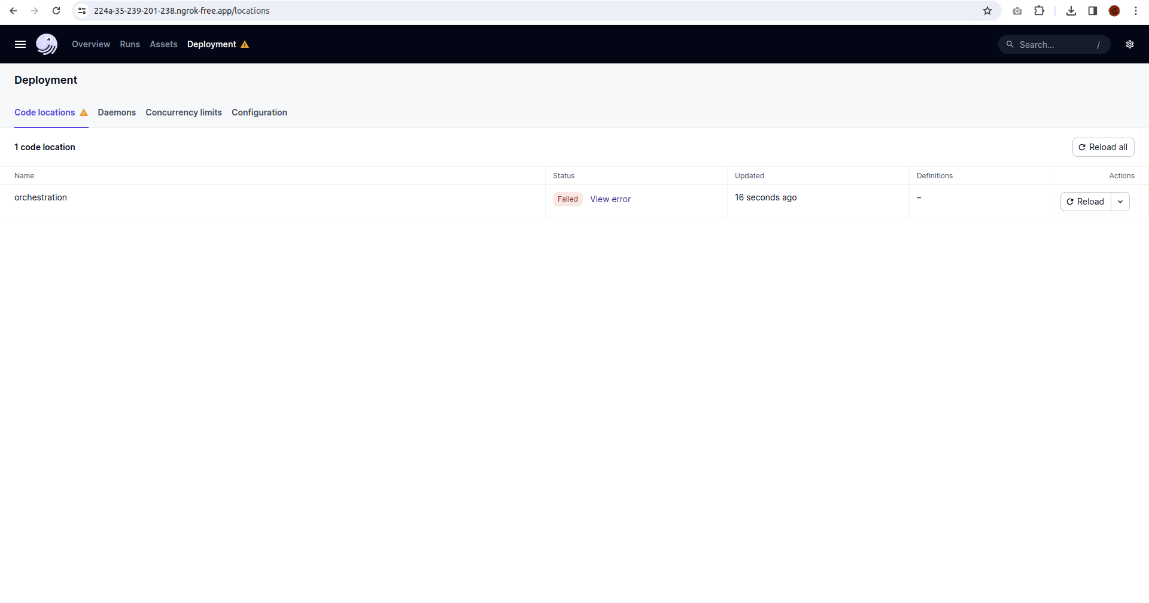Select the Deployment nav item
The width and height of the screenshot is (1149, 603).
tap(212, 44)
